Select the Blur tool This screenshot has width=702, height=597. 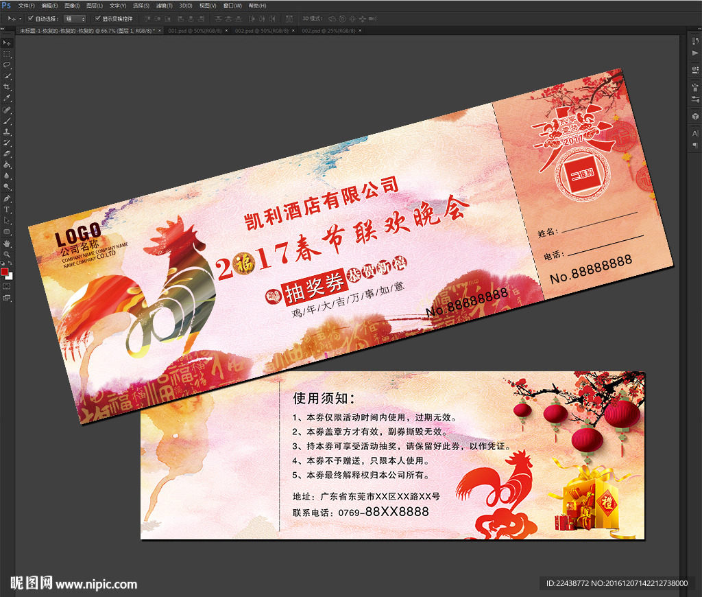7,176
